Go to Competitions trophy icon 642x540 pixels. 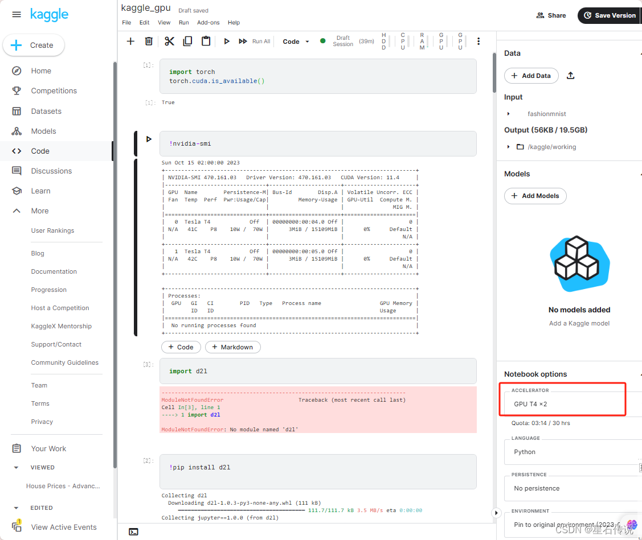[17, 91]
